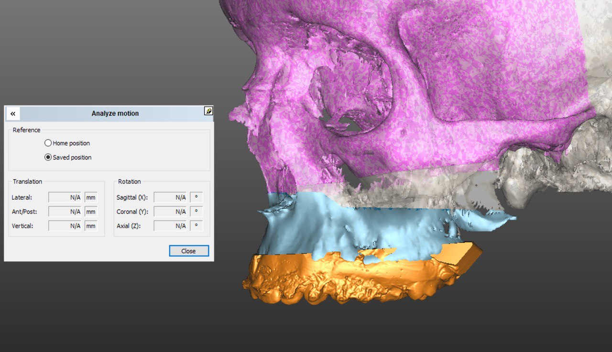Click the mm unit box beside Lateral
This screenshot has height=352, width=612.
click(x=91, y=197)
